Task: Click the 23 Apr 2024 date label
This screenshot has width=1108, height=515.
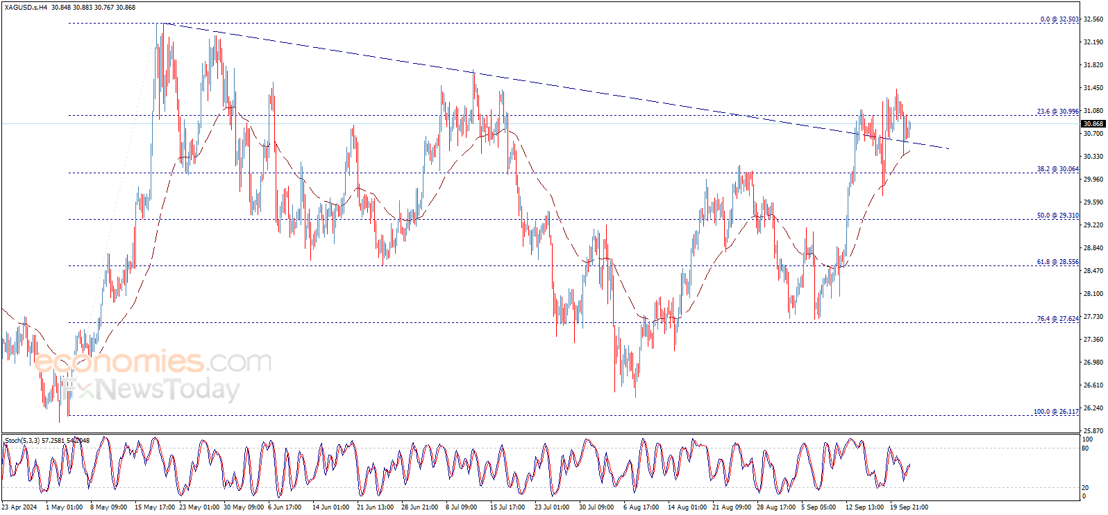Action: [19, 507]
